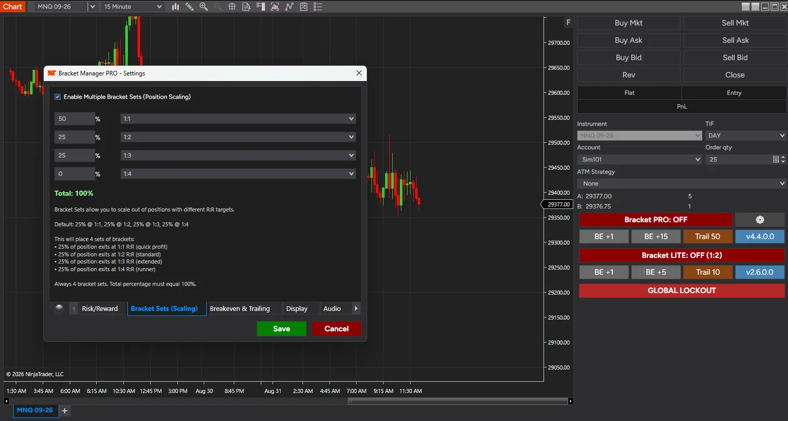The image size is (788, 421).
Task: Click the Rev button
Action: coord(629,75)
